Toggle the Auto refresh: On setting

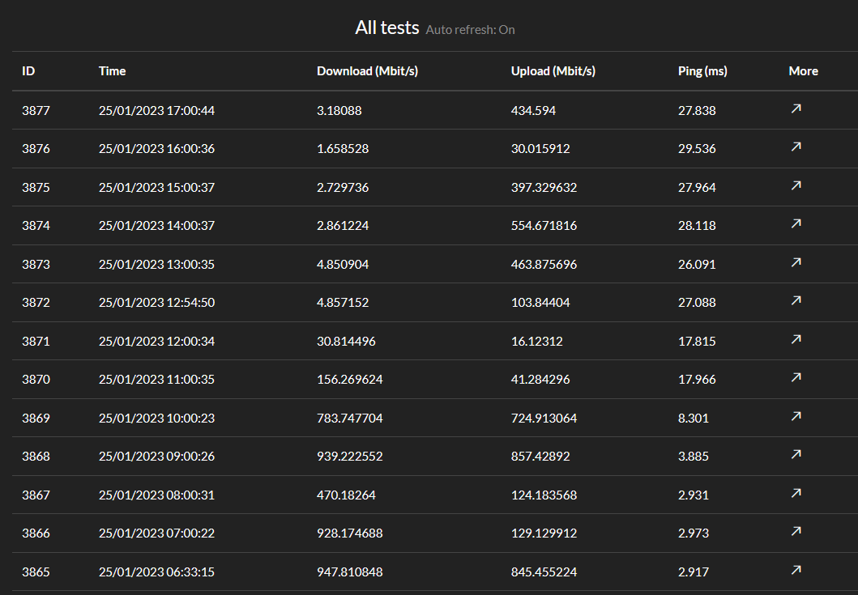click(470, 30)
